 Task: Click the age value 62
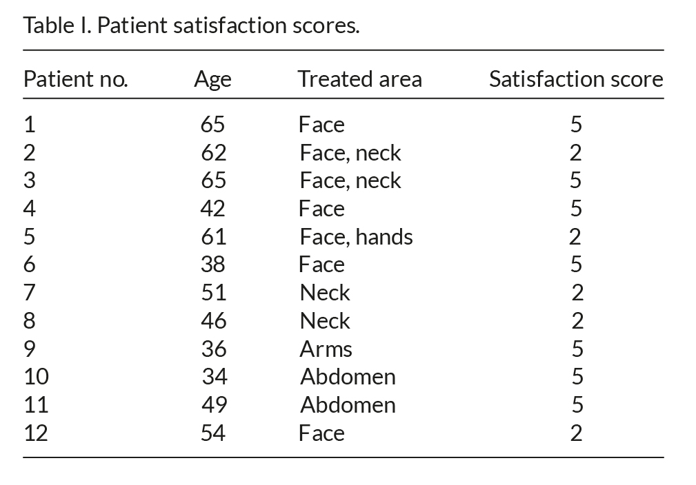pyautogui.click(x=214, y=152)
